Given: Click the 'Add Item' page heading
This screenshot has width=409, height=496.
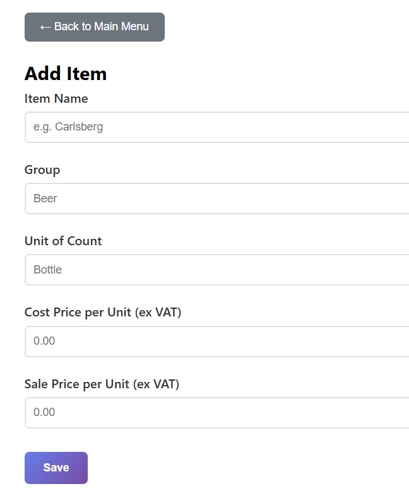Looking at the screenshot, I should (x=66, y=74).
